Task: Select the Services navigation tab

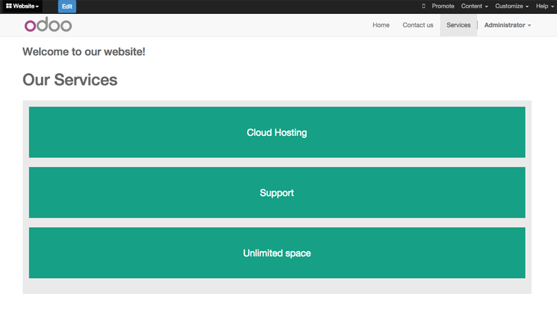Action: tap(458, 25)
